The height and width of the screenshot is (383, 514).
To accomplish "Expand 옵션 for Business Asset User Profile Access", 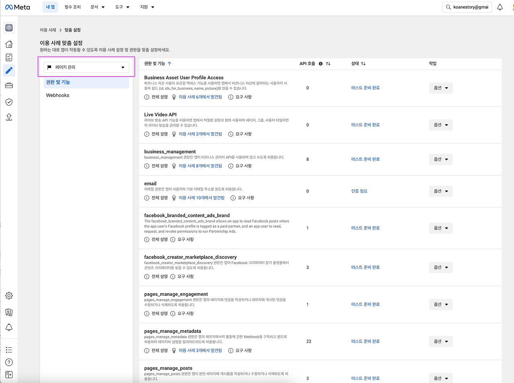I will click(x=441, y=88).
